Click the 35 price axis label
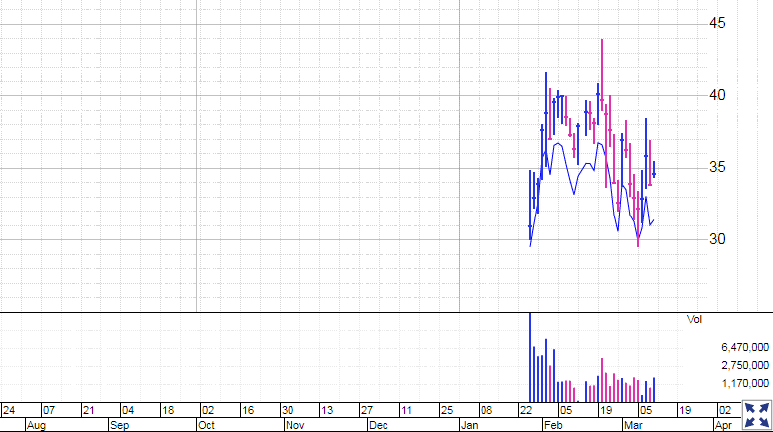This screenshot has width=773, height=432. (x=717, y=167)
